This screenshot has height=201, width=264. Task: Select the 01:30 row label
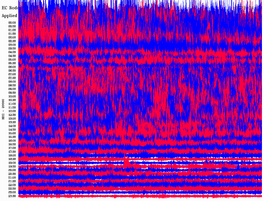pyautogui.click(x=12, y=33)
